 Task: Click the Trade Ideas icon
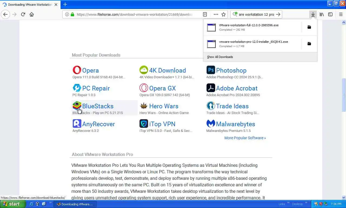click(x=211, y=106)
